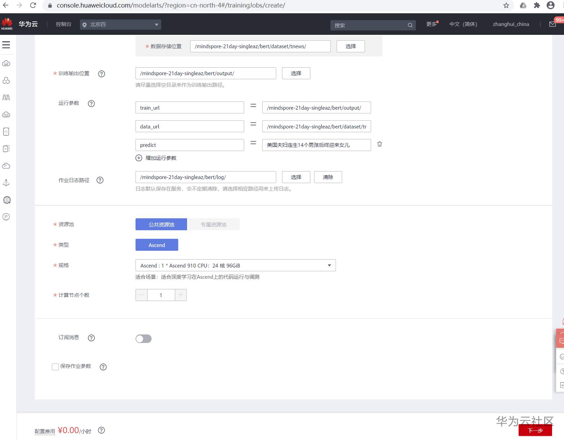Viewport: 564px width, 440px height.
Task: Open the hamburger navigation menu
Action: click(x=6, y=45)
